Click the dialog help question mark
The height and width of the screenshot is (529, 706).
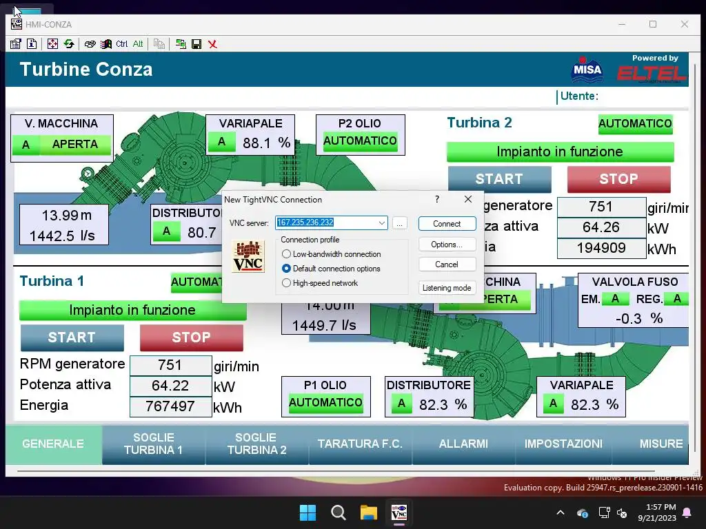[x=436, y=199]
